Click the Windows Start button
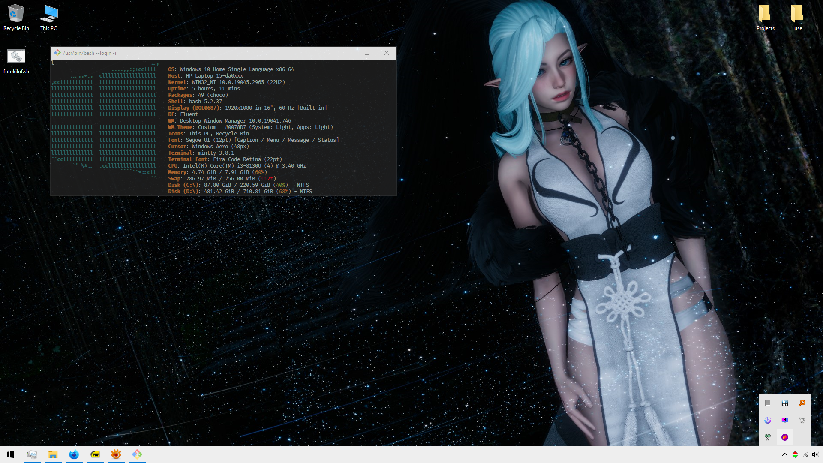This screenshot has height=463, width=823. coord(10,454)
